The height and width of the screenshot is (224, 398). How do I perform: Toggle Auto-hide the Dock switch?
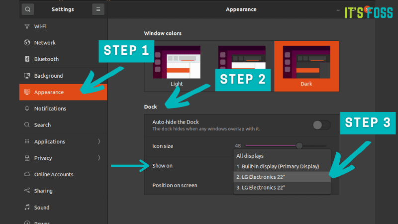321,125
